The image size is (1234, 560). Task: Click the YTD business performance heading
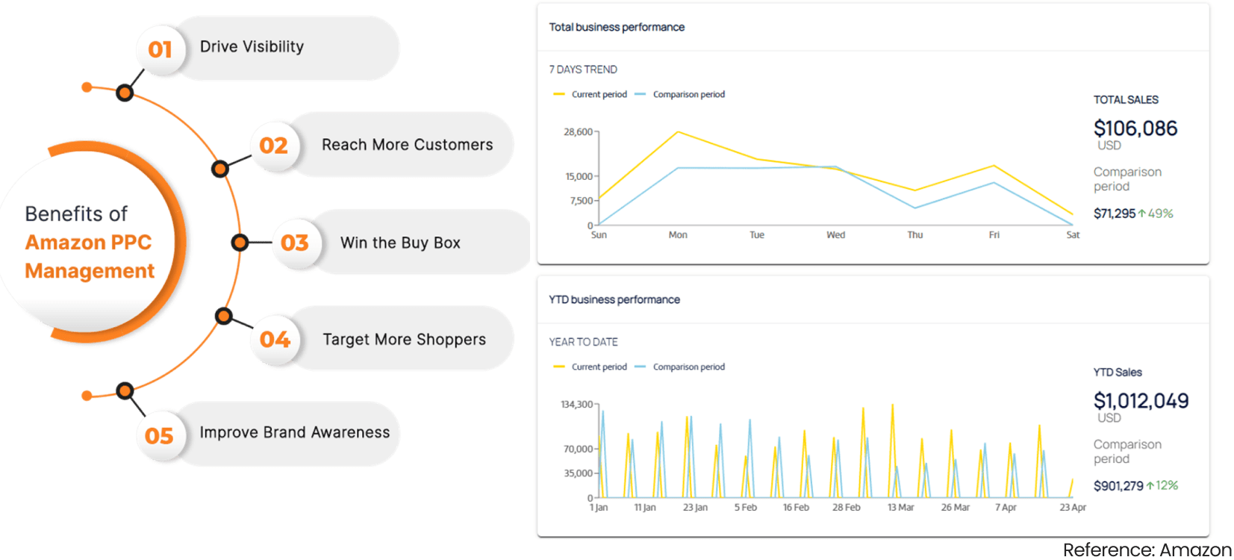614,299
